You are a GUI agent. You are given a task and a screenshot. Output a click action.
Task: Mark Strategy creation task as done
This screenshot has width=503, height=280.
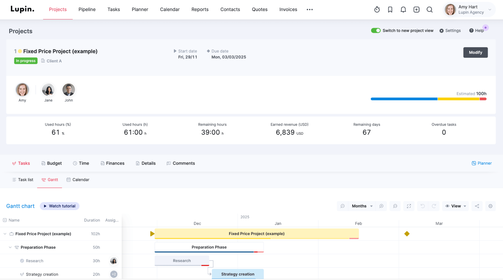(22, 274)
